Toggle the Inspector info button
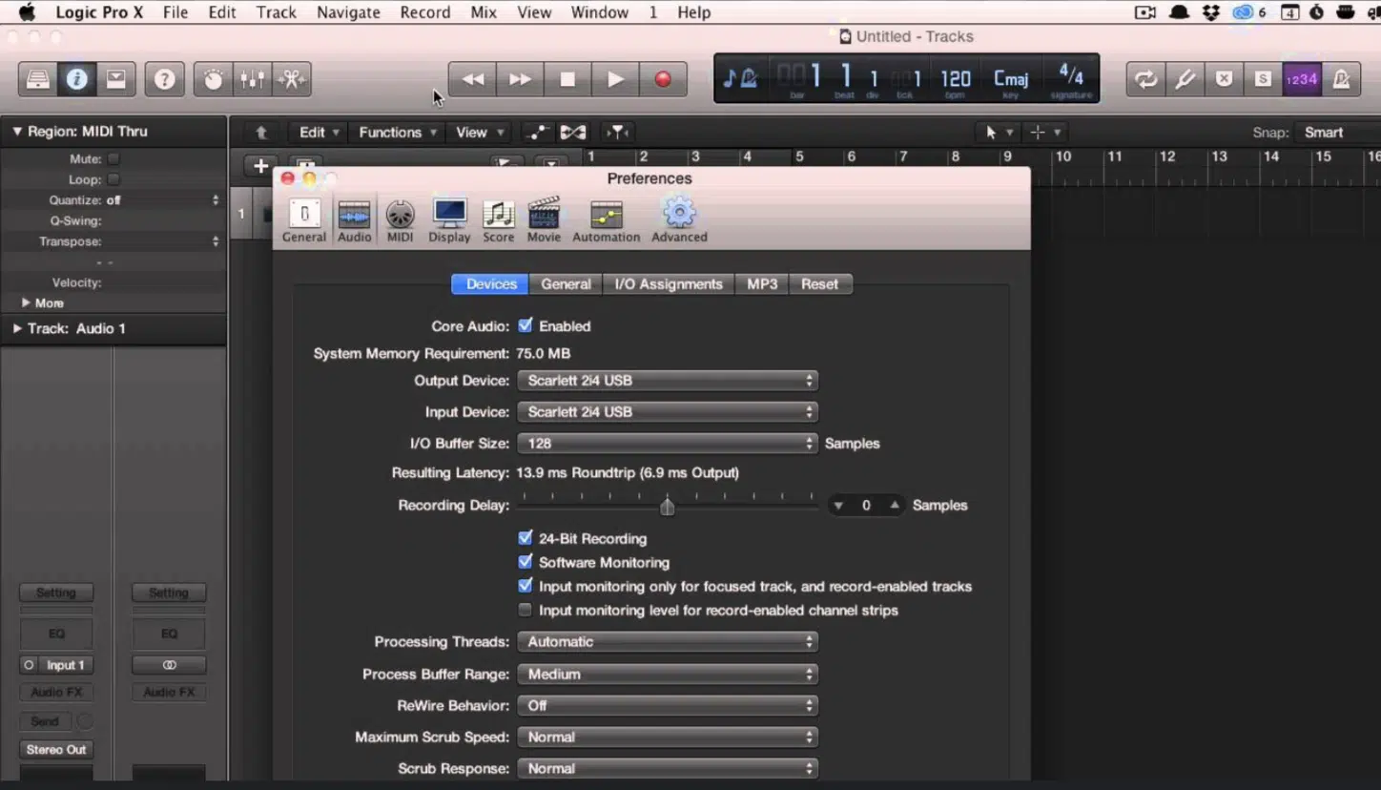 click(77, 79)
